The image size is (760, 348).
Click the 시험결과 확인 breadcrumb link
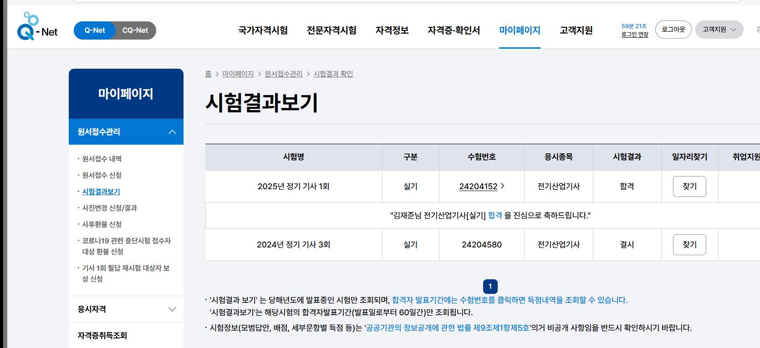point(333,74)
